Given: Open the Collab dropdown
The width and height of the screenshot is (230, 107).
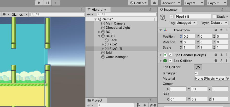Looking at the screenshot, I should 138,3.
